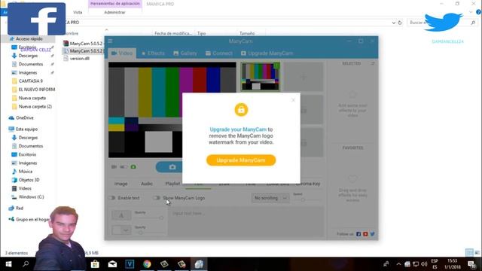Open Administrar ribbon tab in Explorer

coord(114,12)
